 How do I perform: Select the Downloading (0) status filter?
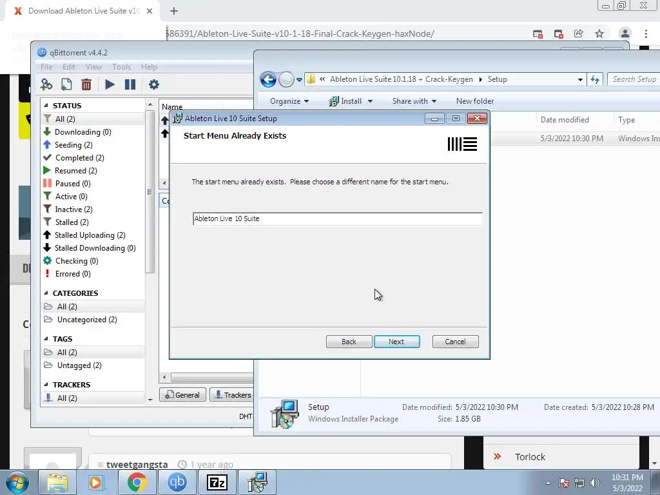click(x=83, y=132)
